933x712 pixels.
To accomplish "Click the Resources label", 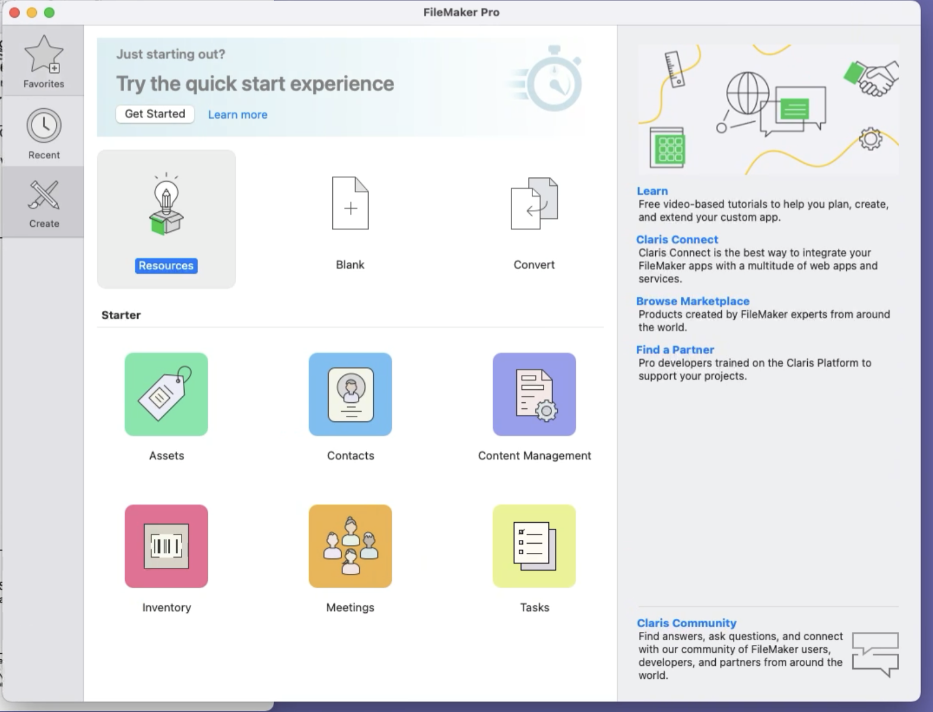I will pos(166,266).
